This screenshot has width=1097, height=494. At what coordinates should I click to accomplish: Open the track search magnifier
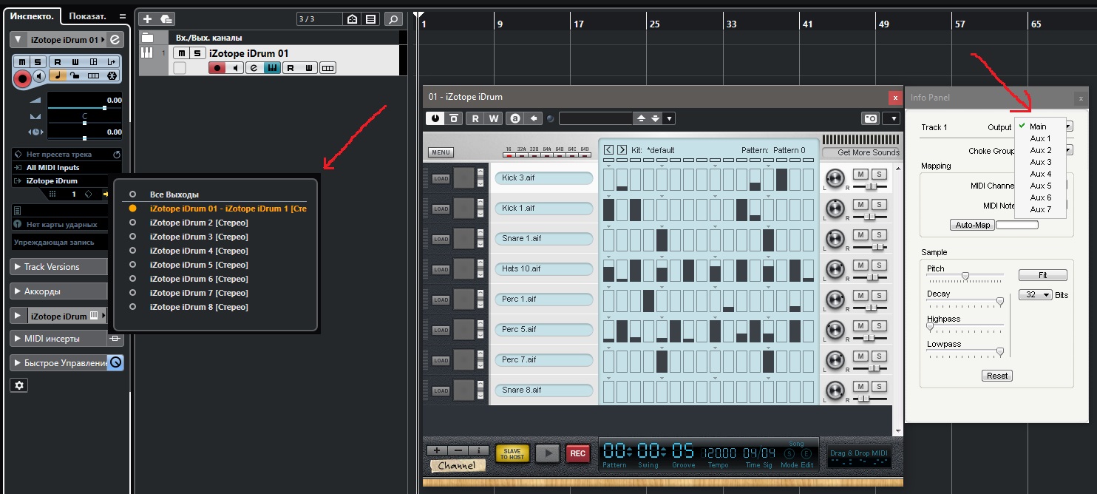pos(394,19)
